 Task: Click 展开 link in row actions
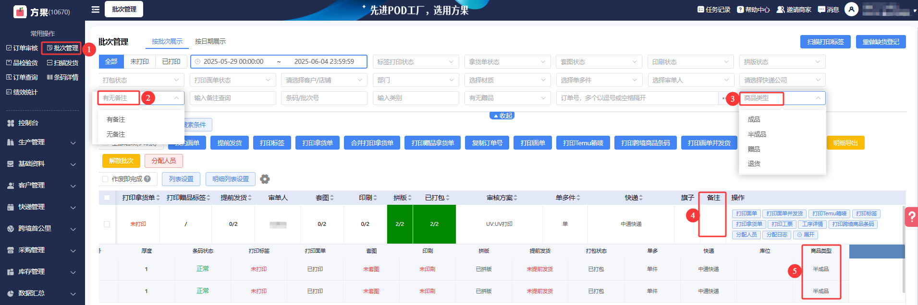point(806,235)
